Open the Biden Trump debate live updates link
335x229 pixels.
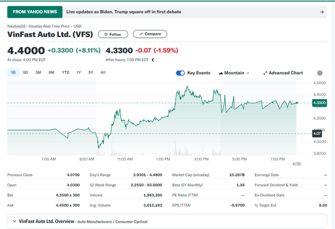tap(123, 12)
